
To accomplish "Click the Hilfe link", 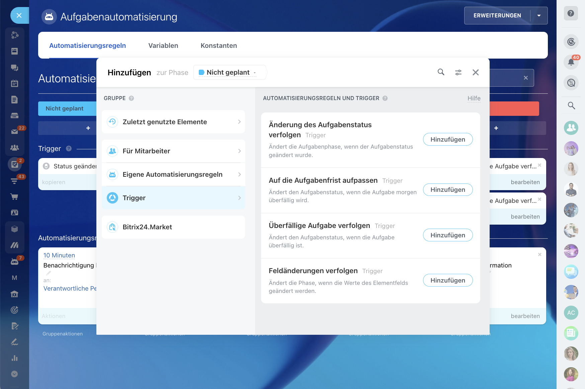I will [x=474, y=98].
